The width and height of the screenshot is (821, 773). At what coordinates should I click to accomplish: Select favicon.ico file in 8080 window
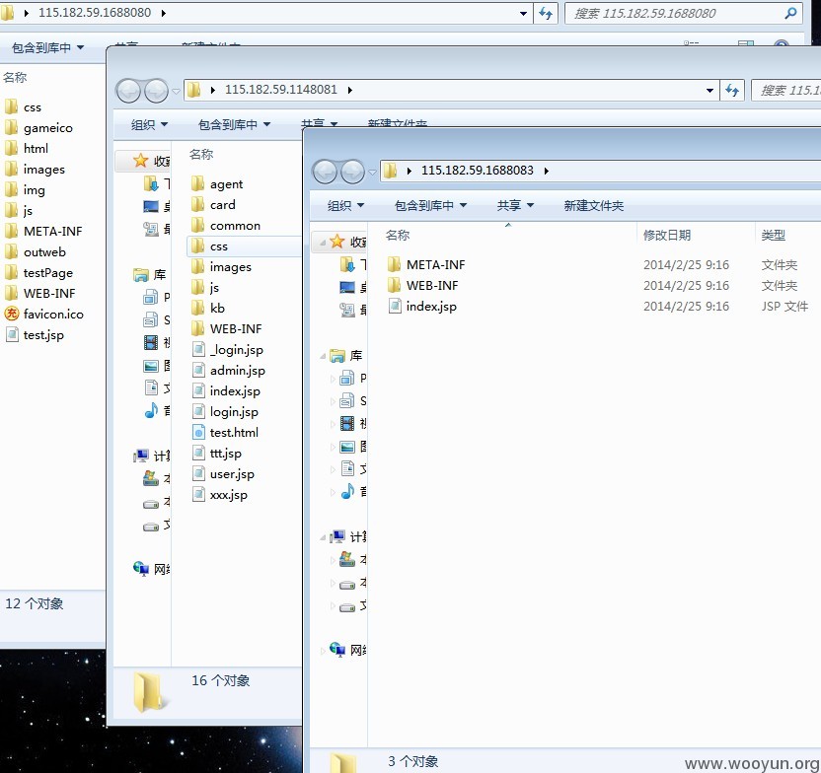[44, 314]
